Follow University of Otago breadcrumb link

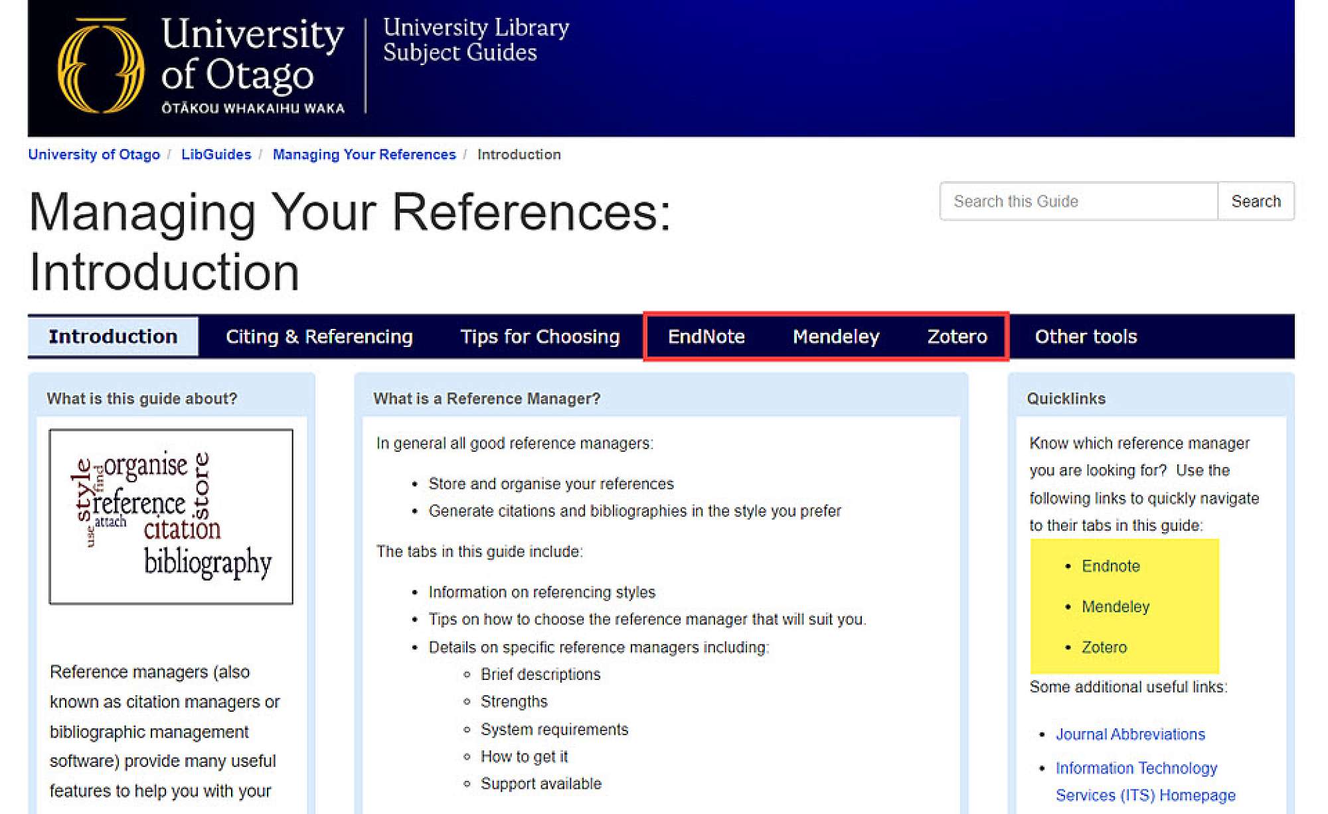point(94,155)
